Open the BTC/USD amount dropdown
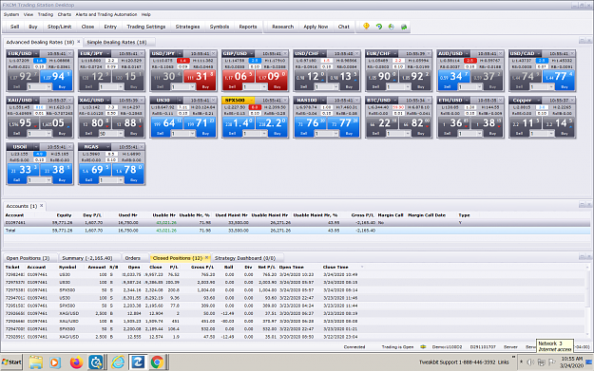Screen dimensions: 594x371 pyautogui.click(x=408, y=134)
